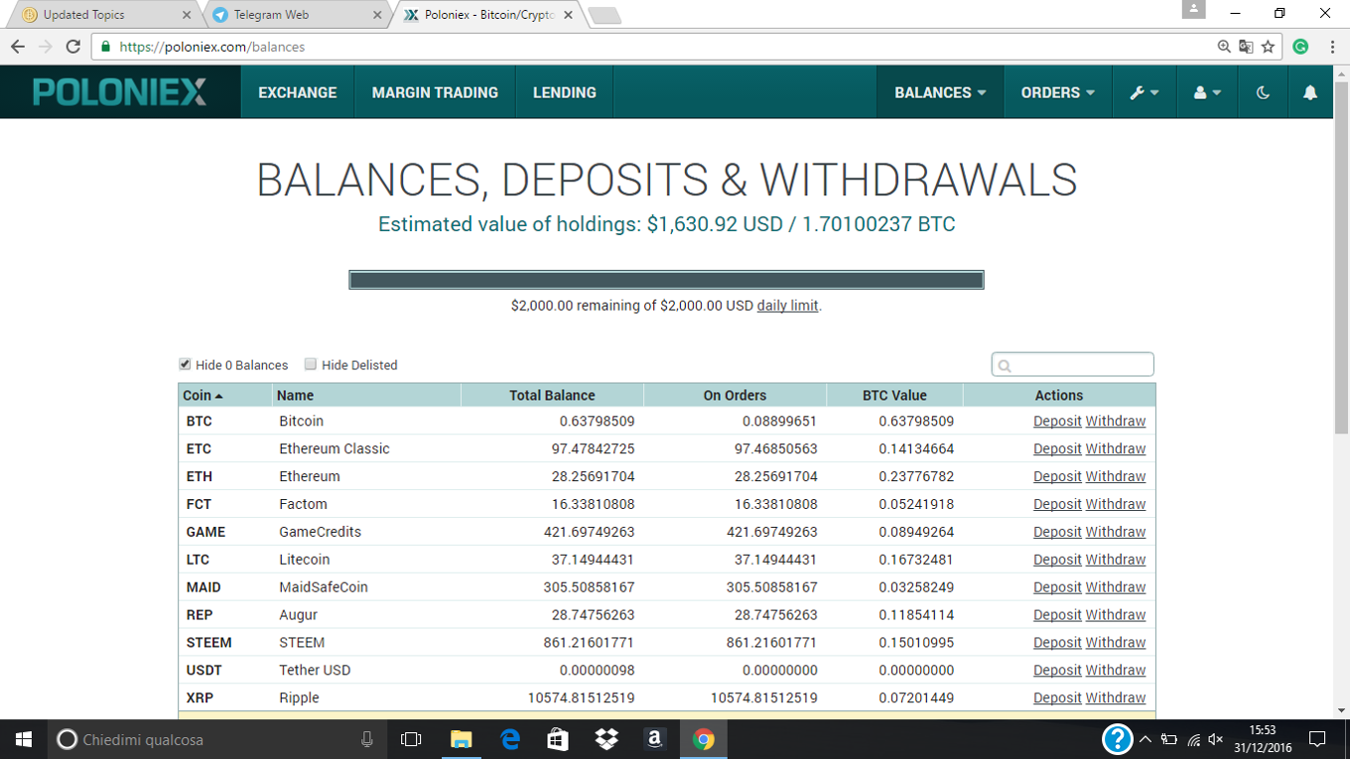This screenshot has width=1350, height=759.
Task: Click the Augur total balance 28.74756263
Action: click(593, 615)
